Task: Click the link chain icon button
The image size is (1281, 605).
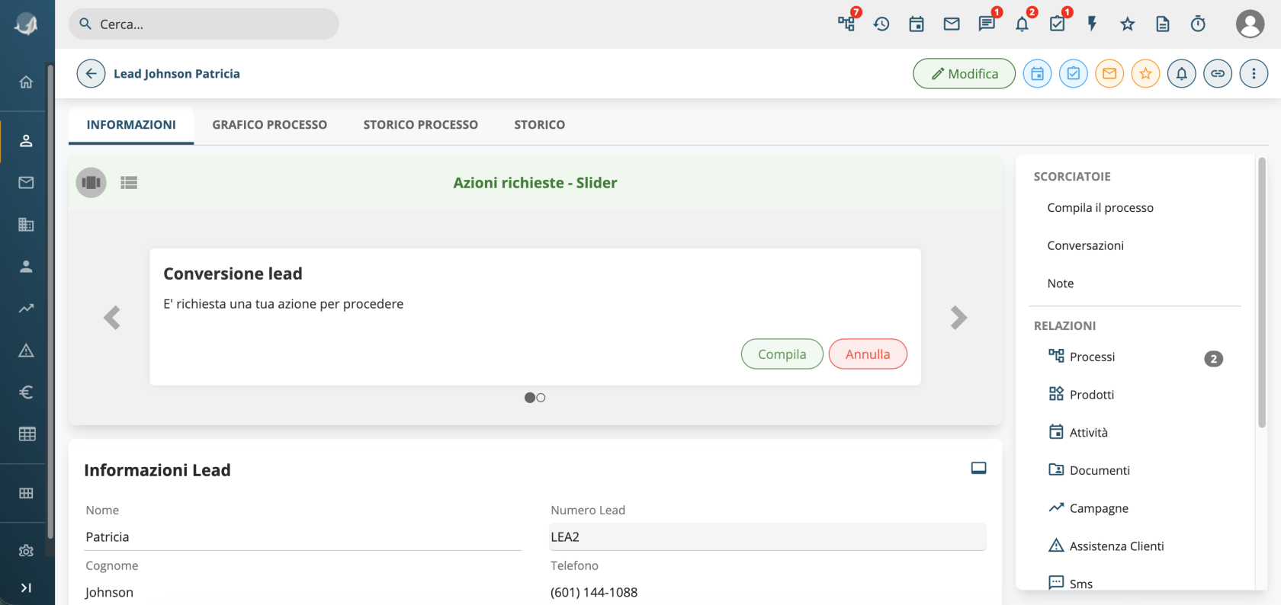Action: coord(1218,74)
